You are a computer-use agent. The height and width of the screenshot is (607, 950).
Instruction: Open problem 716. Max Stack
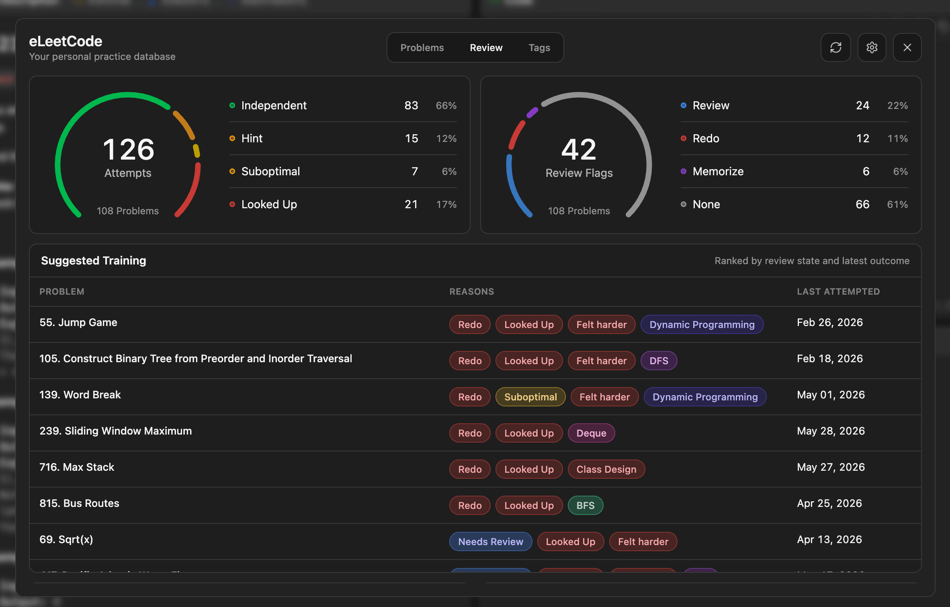click(x=77, y=467)
